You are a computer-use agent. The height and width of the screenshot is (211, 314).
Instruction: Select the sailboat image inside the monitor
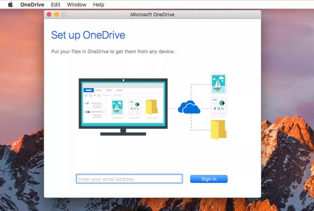(117, 107)
